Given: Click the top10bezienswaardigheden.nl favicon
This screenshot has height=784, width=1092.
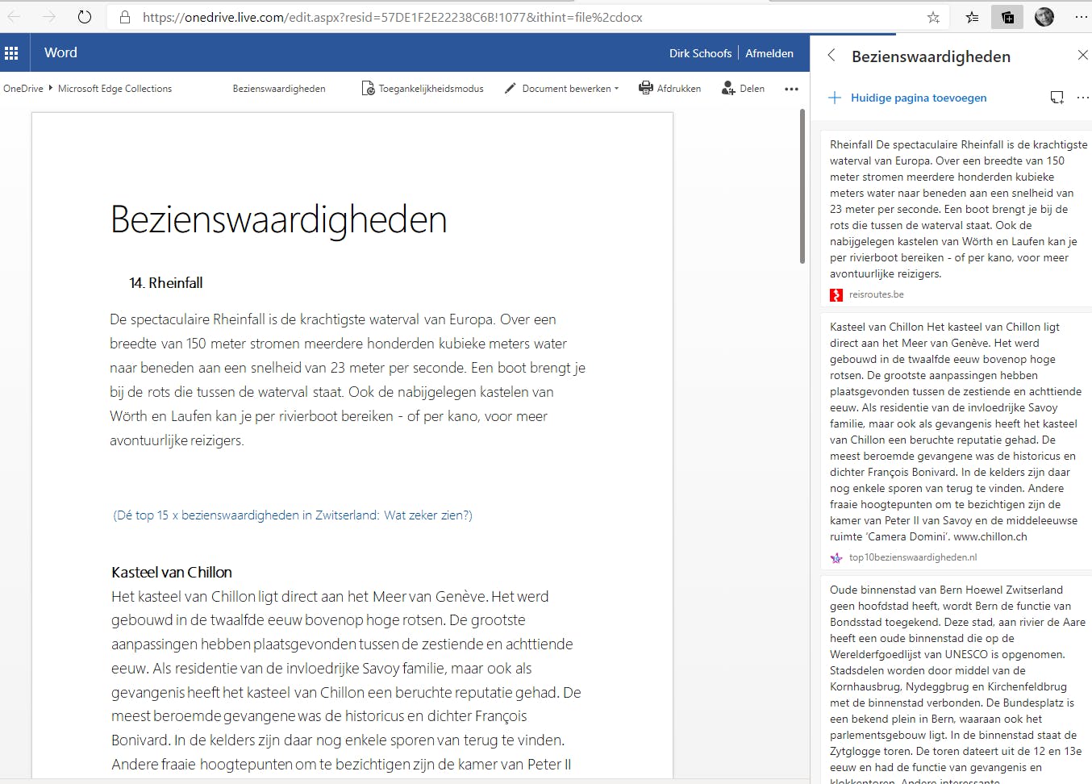Looking at the screenshot, I should coord(836,558).
